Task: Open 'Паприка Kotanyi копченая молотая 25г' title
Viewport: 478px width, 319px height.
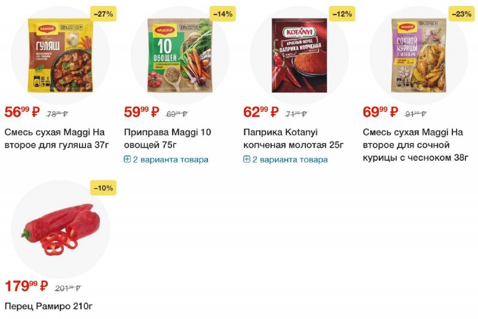Action: [293, 139]
